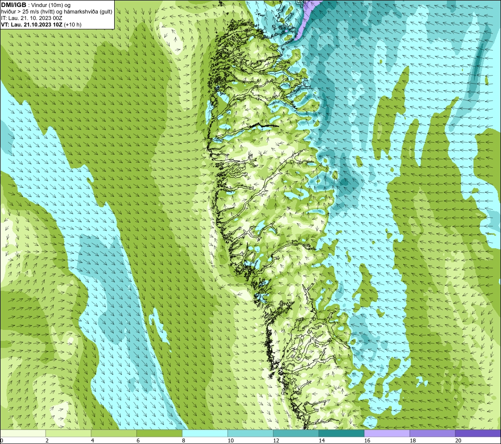Viewport: 501px width, 444px height.
Task: Click the legend label '16'
Action: 367,440
